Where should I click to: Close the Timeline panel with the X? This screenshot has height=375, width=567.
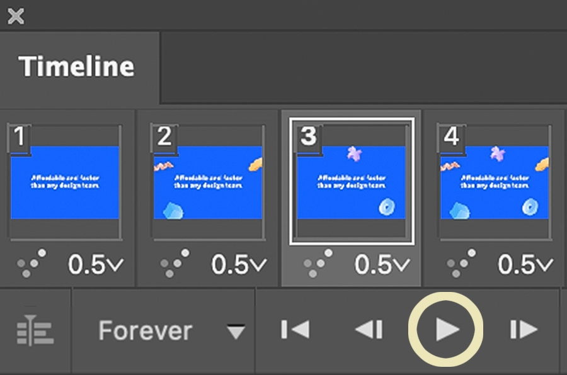(15, 16)
